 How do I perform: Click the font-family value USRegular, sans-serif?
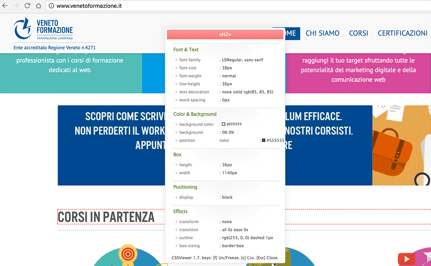(242, 60)
